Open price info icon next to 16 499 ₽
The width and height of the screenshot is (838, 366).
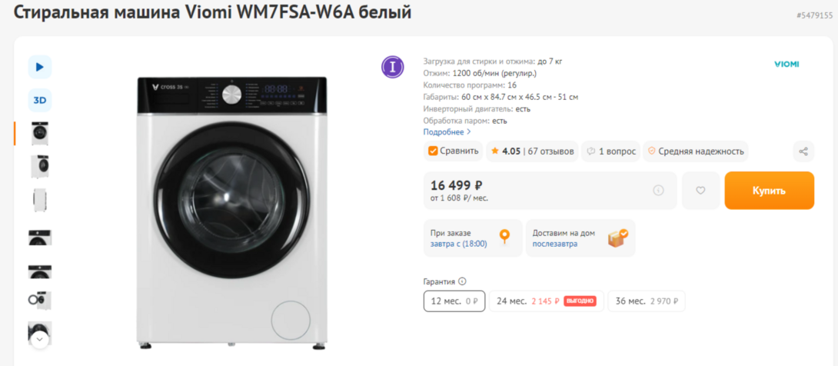pyautogui.click(x=658, y=191)
